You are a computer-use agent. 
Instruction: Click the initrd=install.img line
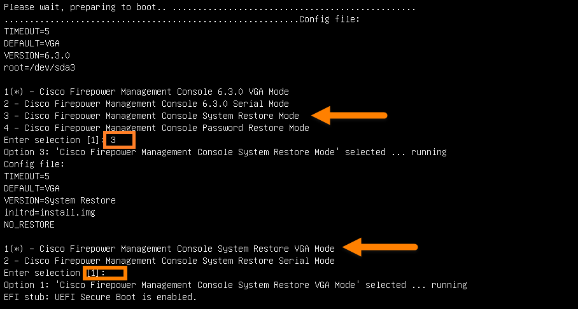tap(50, 212)
